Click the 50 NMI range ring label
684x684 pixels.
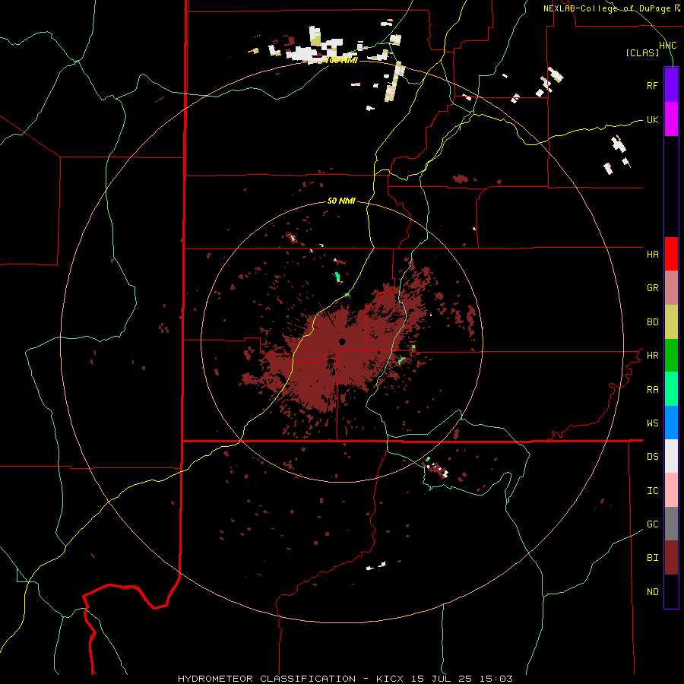pos(341,201)
